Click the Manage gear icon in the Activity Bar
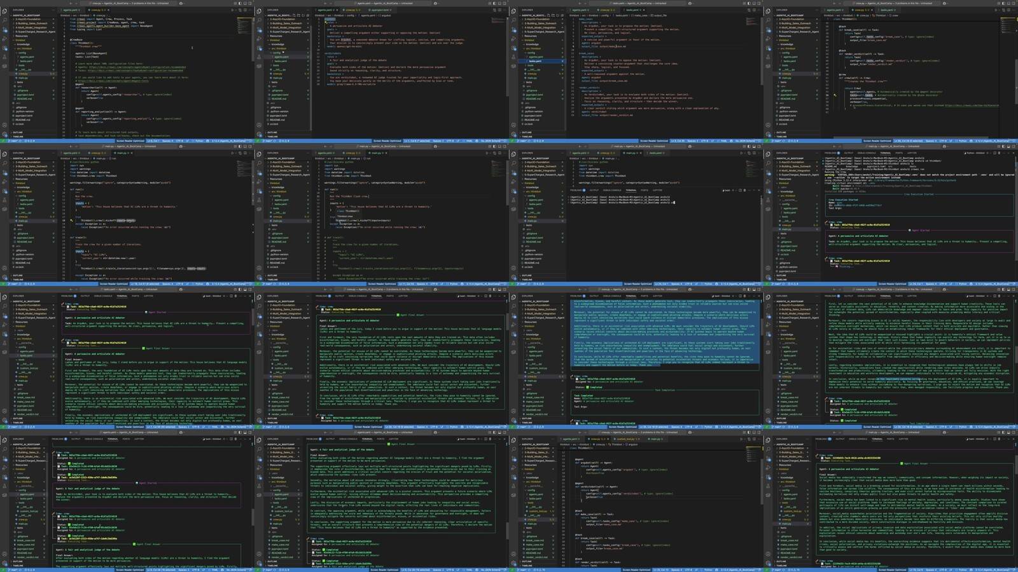 tap(4, 134)
